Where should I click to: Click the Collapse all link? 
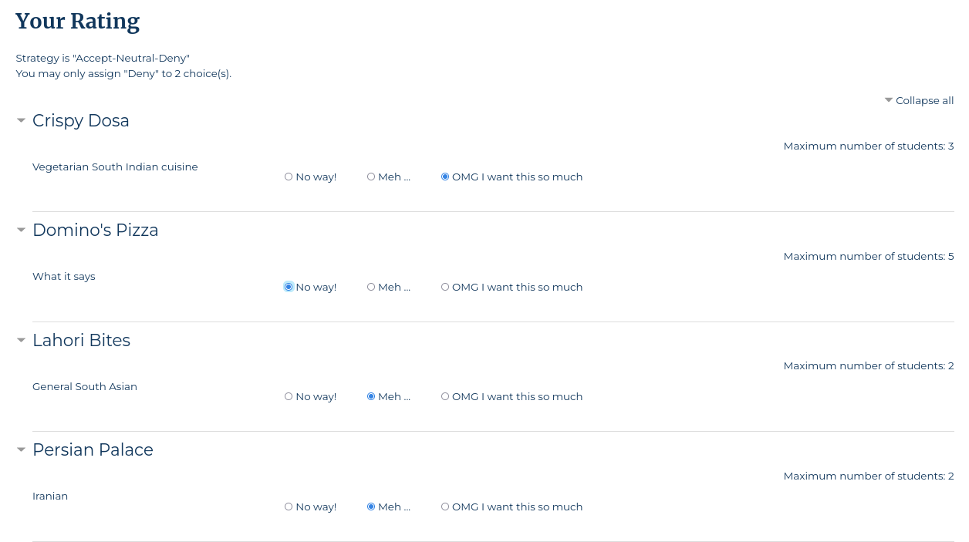(919, 100)
